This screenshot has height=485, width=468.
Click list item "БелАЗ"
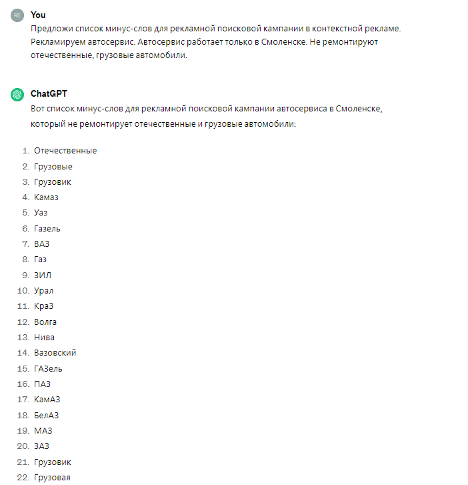[47, 415]
